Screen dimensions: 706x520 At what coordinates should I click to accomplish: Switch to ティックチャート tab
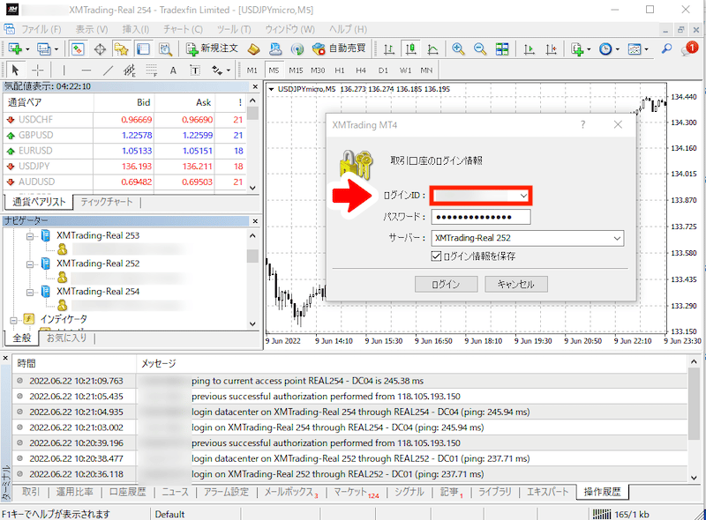click(107, 202)
